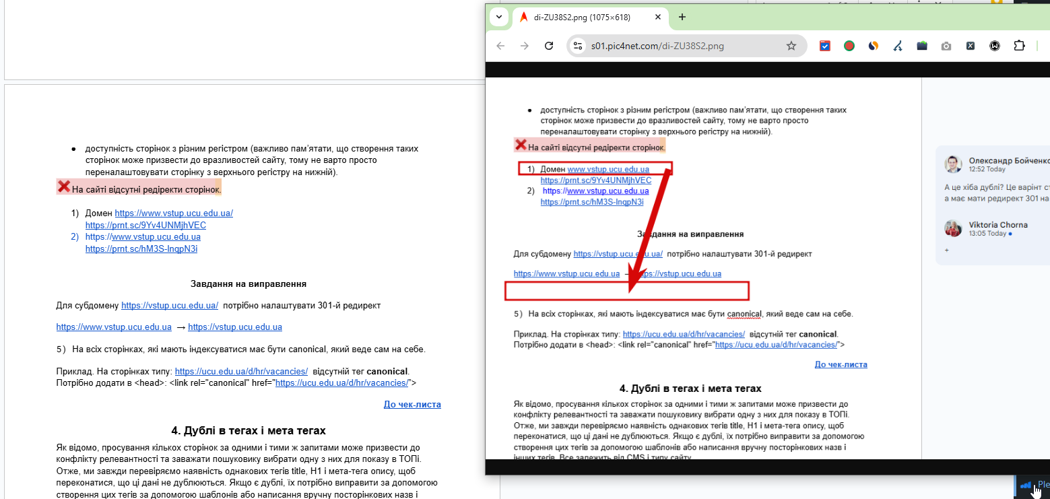
Task: Open https://vstup.ucu.edu.ua/ subdomain link in left document
Action: (x=170, y=305)
